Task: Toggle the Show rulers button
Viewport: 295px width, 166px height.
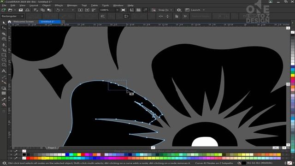Action: tap(132, 10)
